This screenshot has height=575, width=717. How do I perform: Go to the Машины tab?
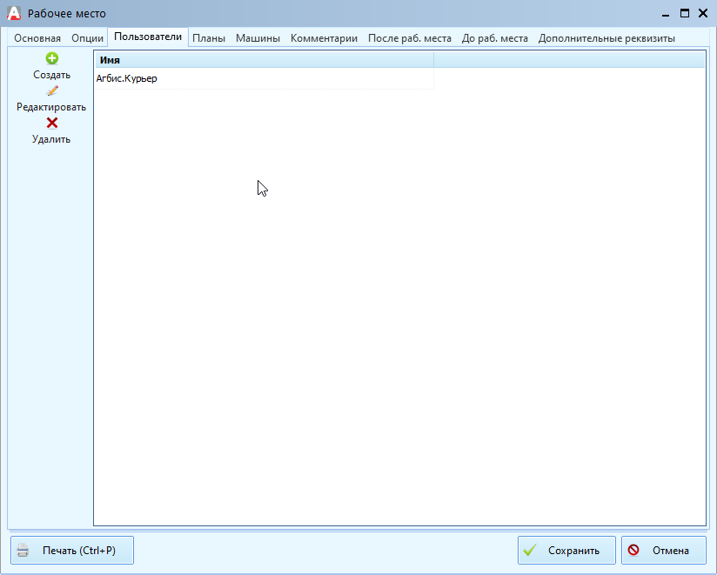click(x=258, y=38)
